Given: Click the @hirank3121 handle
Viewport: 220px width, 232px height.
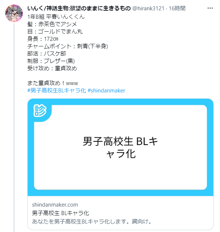Looking at the screenshot, I should (149, 8).
